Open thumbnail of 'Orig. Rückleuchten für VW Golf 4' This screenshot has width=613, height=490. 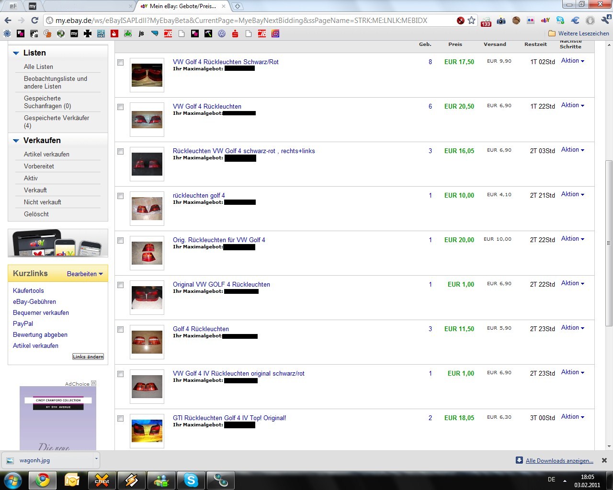[147, 253]
